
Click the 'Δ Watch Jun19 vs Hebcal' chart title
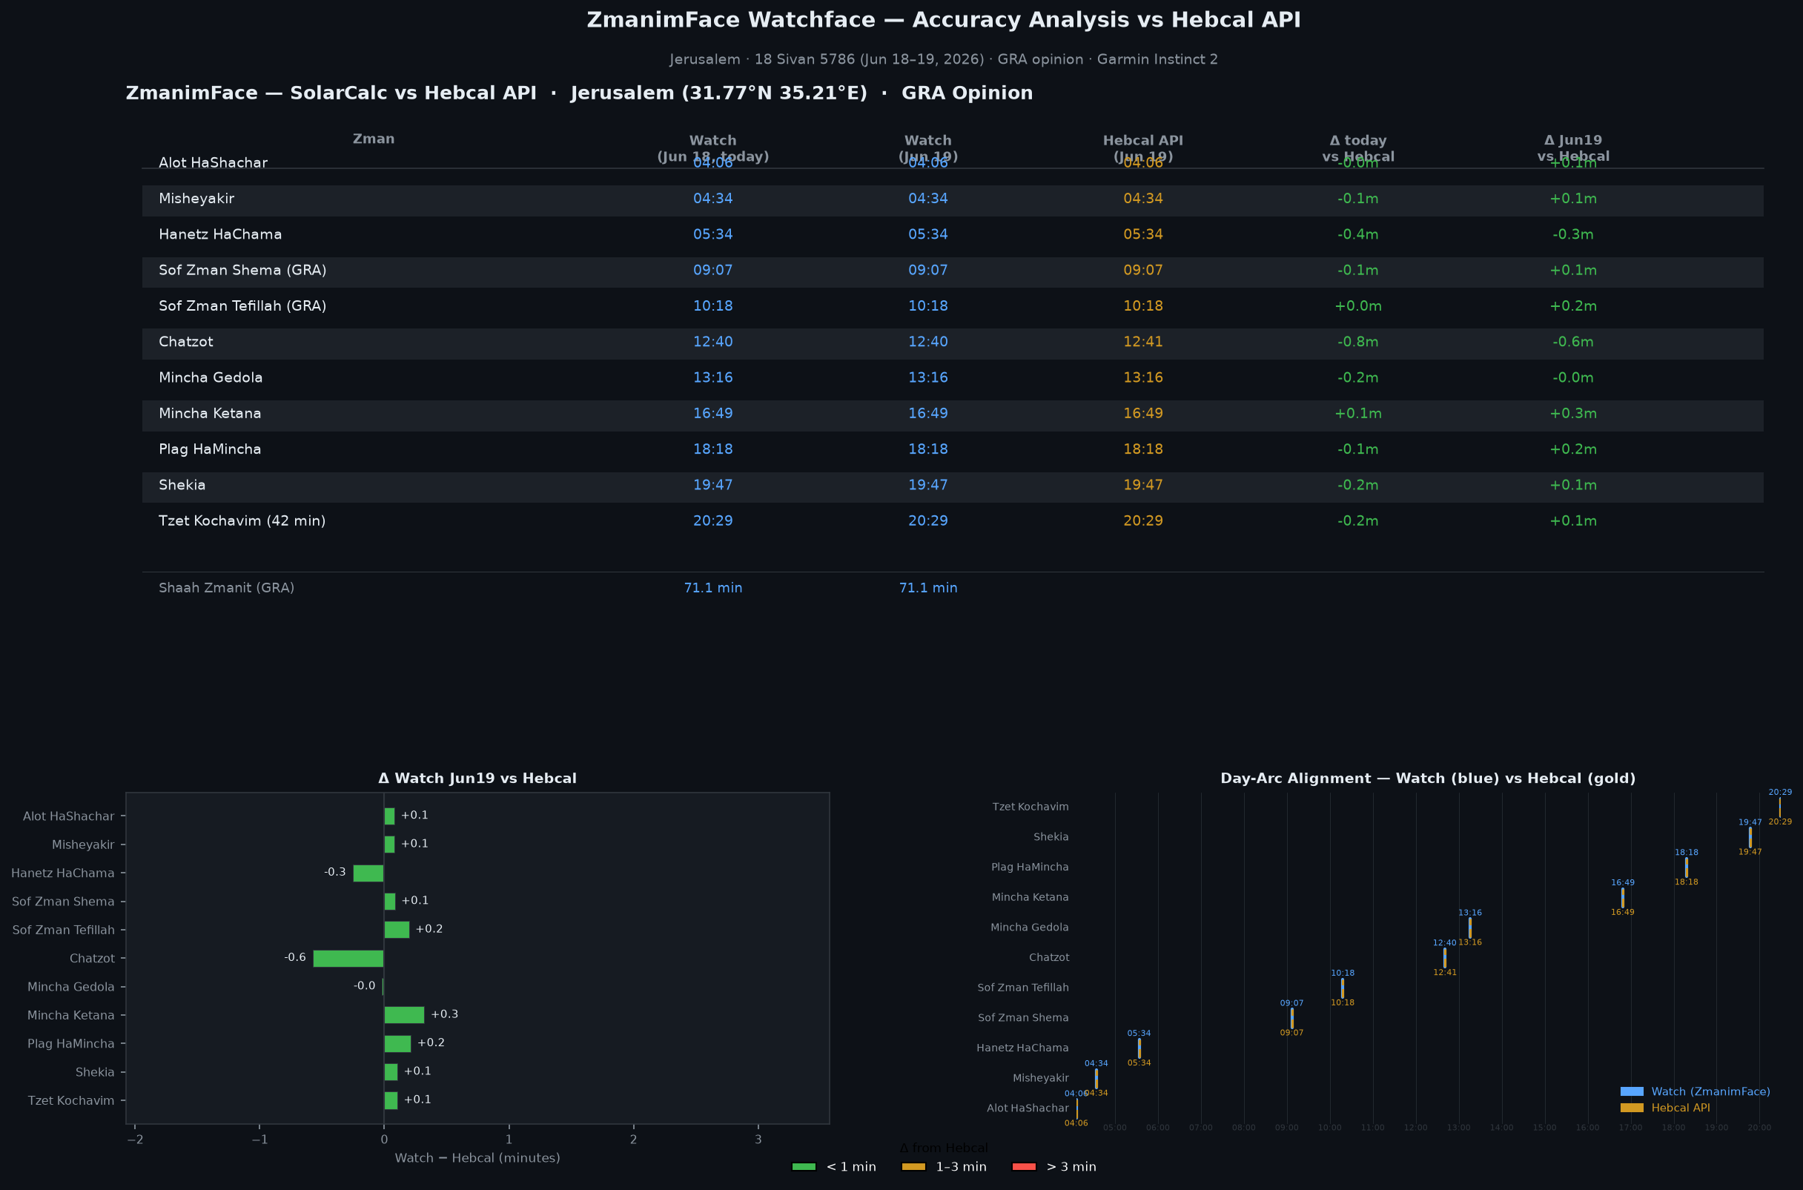[x=477, y=779]
